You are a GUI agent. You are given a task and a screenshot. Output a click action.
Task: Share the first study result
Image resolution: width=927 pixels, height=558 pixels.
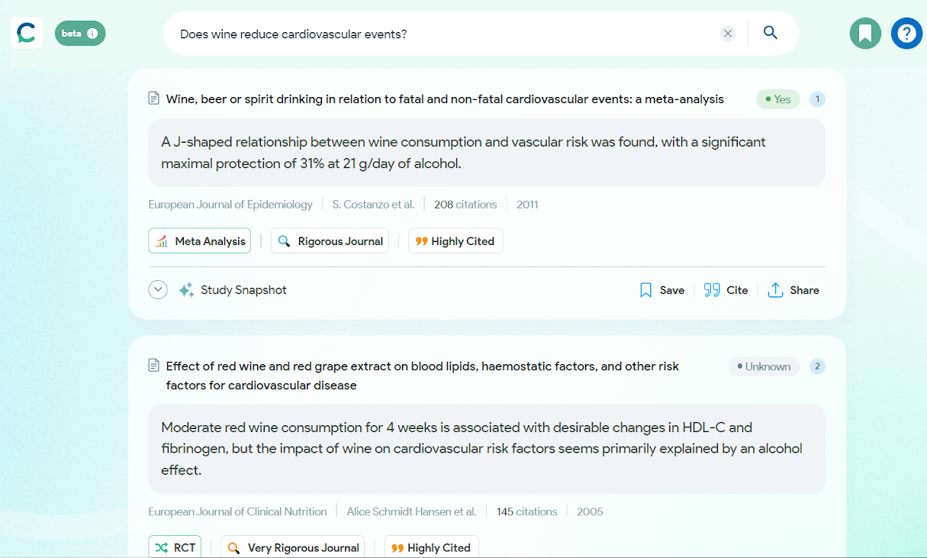point(793,290)
